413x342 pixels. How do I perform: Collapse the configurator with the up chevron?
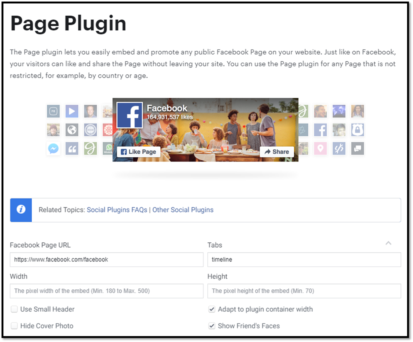click(388, 243)
